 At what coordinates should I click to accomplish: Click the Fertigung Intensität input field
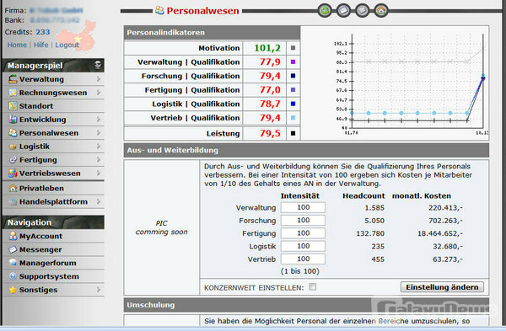303,233
